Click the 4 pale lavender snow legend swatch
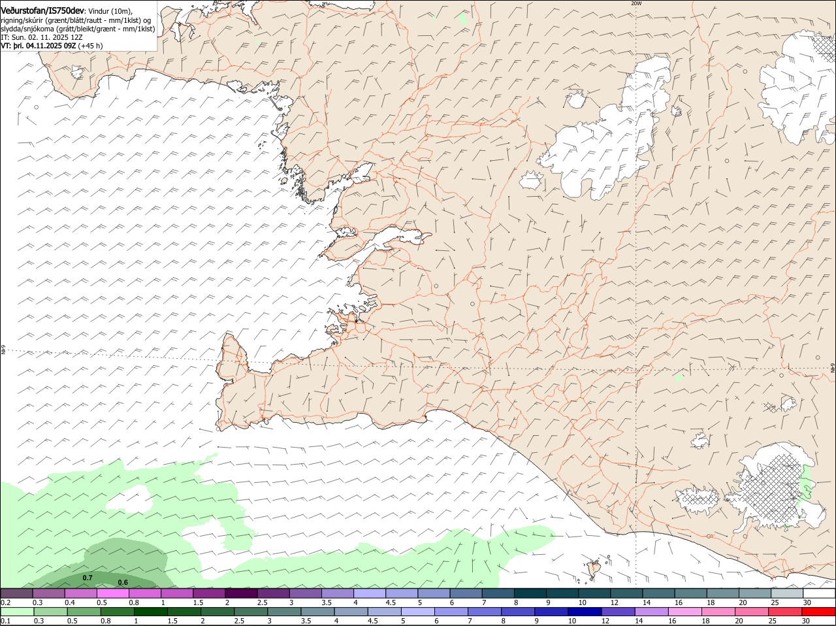836x626 pixels. (369, 593)
